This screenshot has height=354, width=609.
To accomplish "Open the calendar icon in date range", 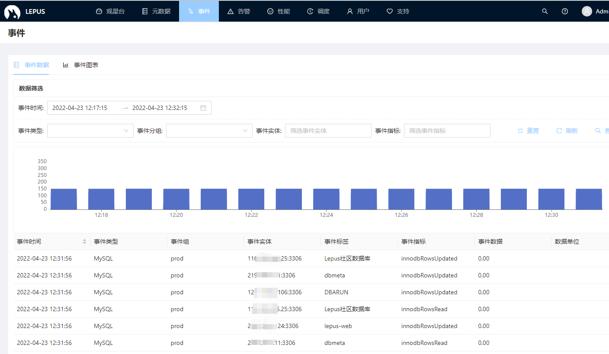I will 203,108.
